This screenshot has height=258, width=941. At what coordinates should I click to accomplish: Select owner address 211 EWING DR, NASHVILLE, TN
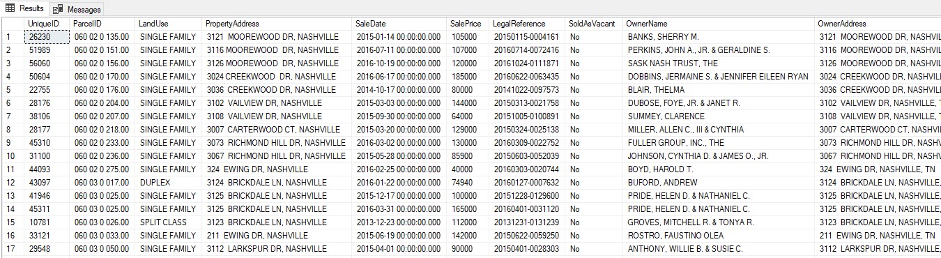tap(878, 236)
